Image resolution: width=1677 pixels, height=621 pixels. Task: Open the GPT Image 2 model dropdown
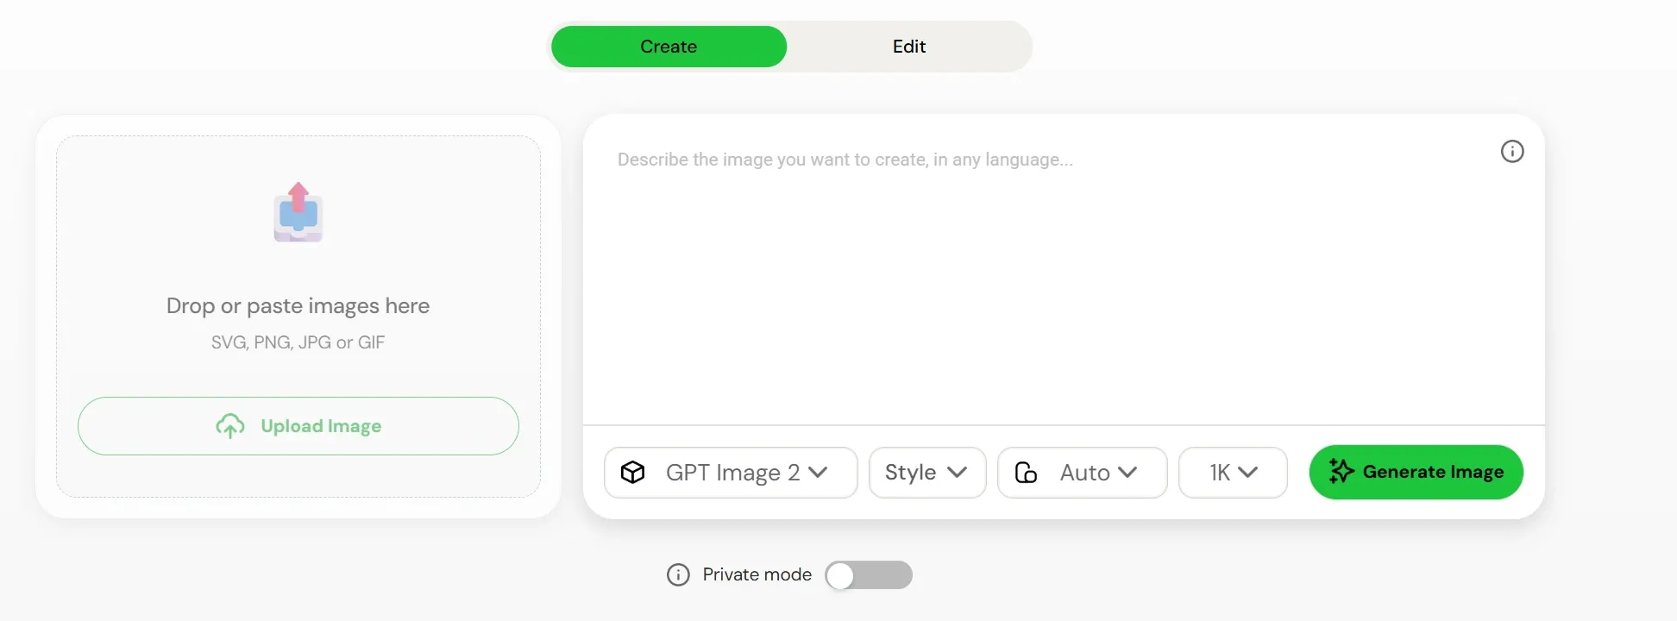(x=731, y=473)
